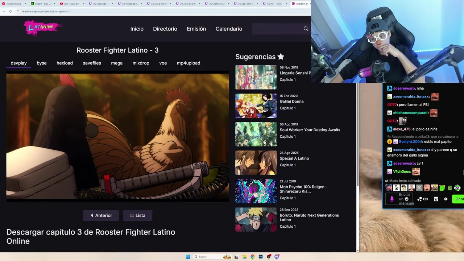Open OBS Studio from taskbar

[x=269, y=257]
